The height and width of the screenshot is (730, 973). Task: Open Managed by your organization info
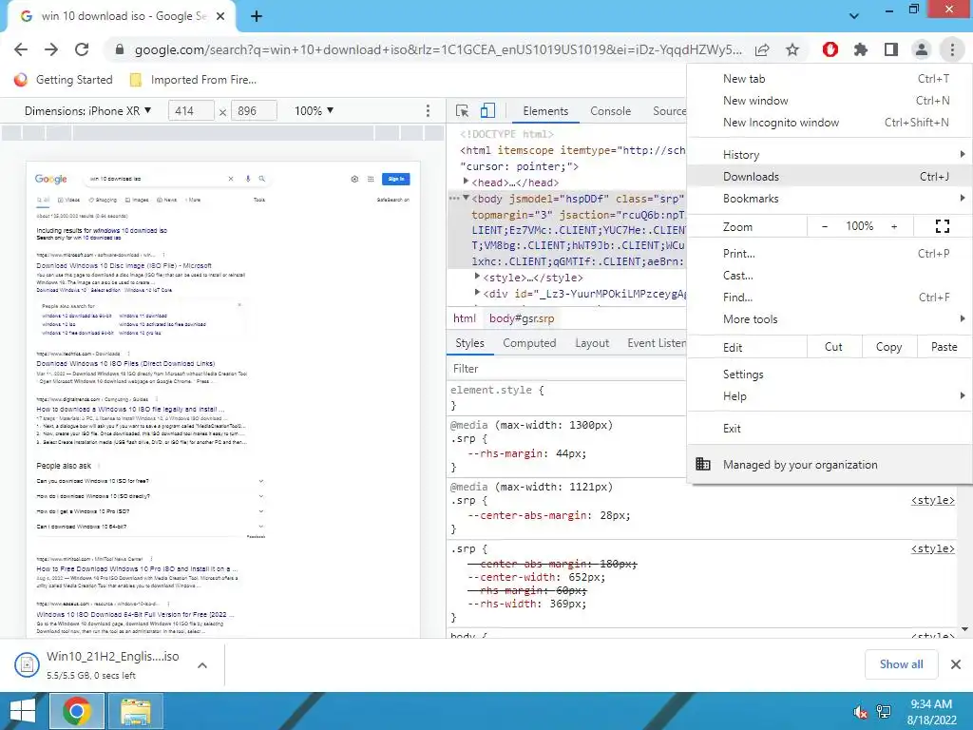click(x=829, y=464)
